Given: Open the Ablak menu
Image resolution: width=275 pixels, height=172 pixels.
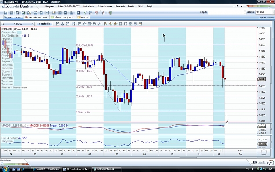Looking at the screenshot, I should [140, 7].
